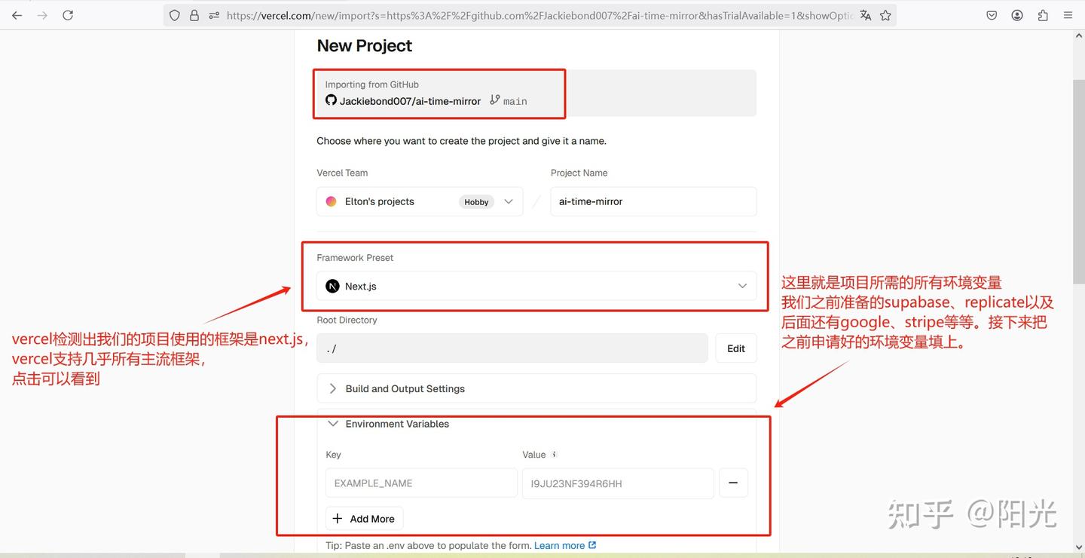Click the Hobby plan badge

pyautogui.click(x=476, y=201)
